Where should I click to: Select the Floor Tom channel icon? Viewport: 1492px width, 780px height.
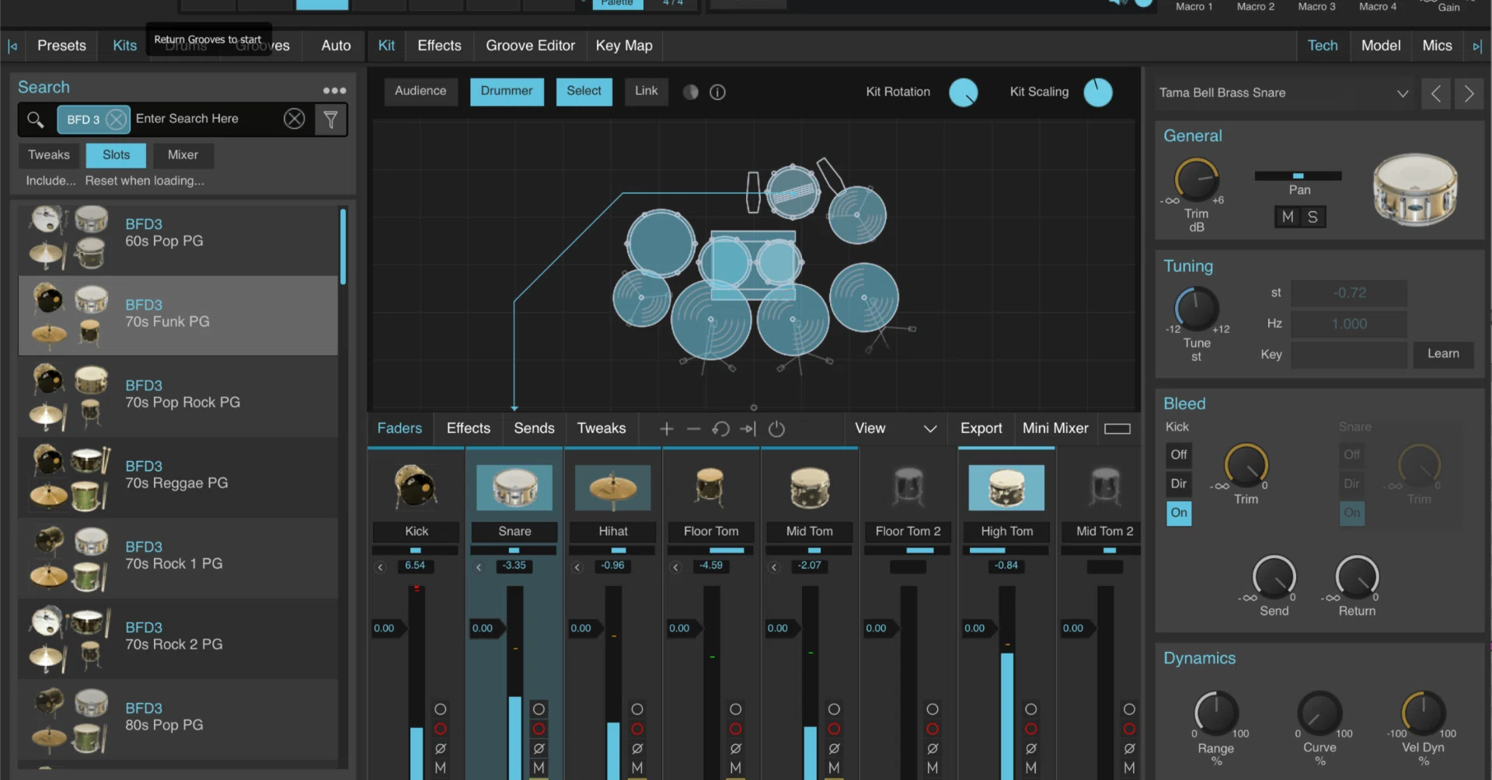click(x=710, y=487)
